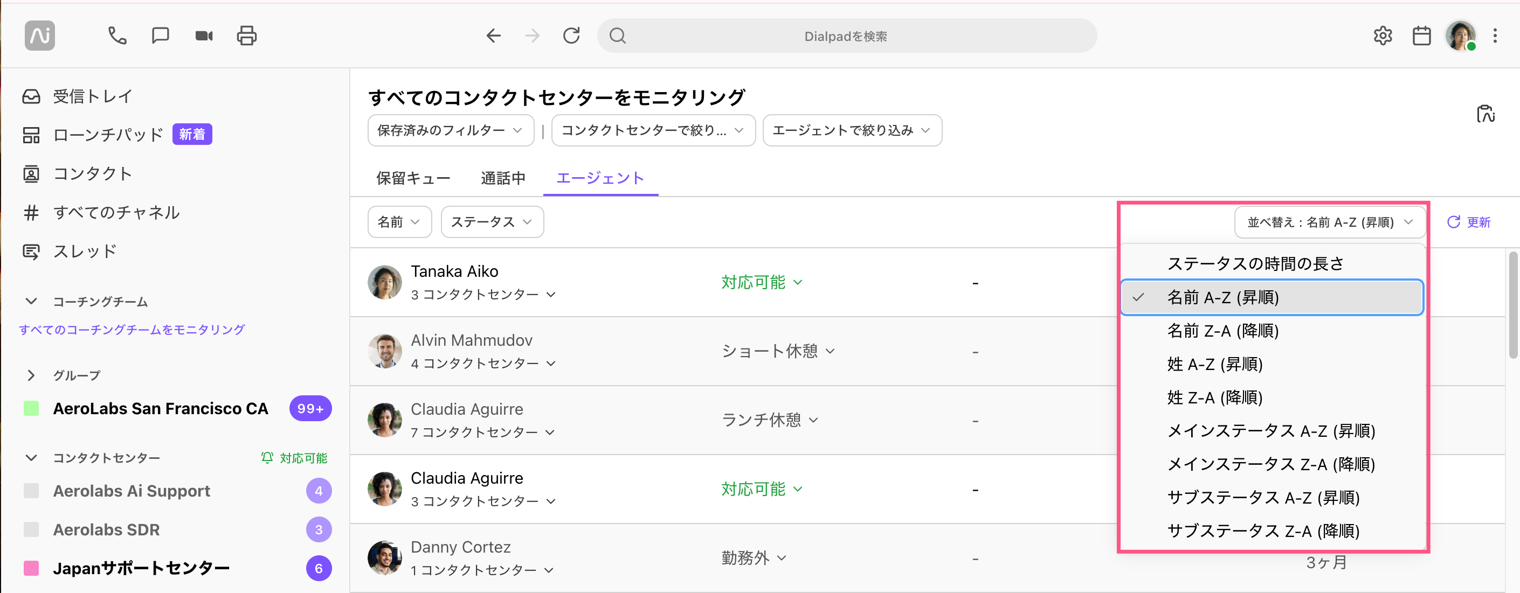Select 名前 A-Z (昇順) sort option
This screenshot has height=593, width=1520.
tap(1272, 297)
